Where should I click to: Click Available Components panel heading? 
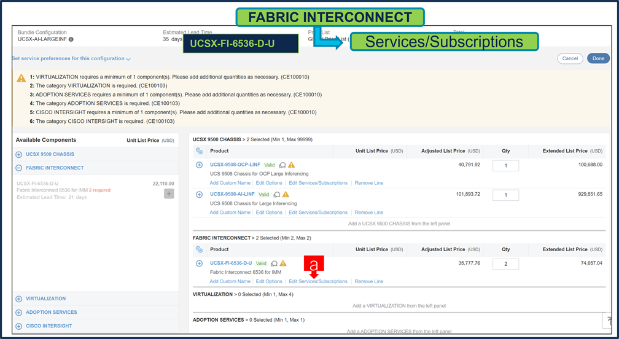(x=46, y=140)
